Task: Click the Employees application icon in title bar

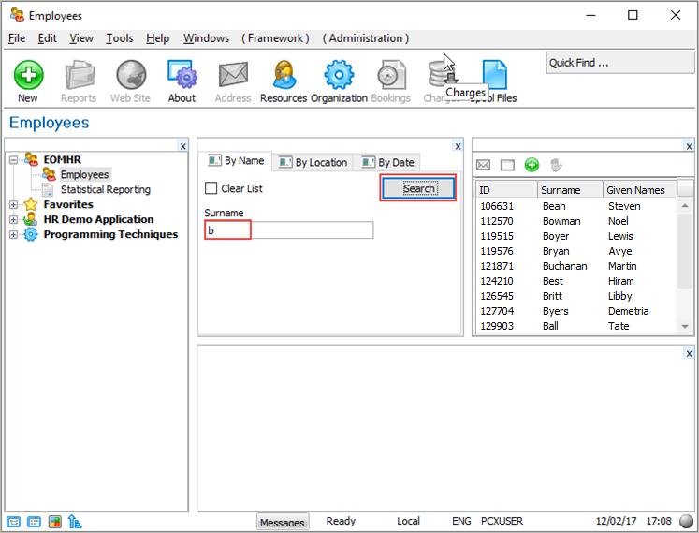Action: 17,15
